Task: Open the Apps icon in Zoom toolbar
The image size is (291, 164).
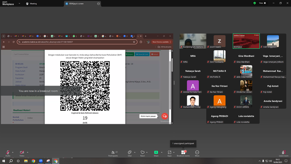Action: [x=170, y=153]
